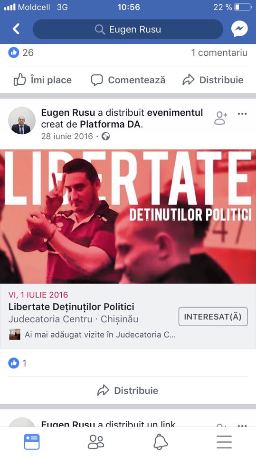Switch to the News Feed tab
The width and height of the screenshot is (256, 457).
click(x=31, y=442)
